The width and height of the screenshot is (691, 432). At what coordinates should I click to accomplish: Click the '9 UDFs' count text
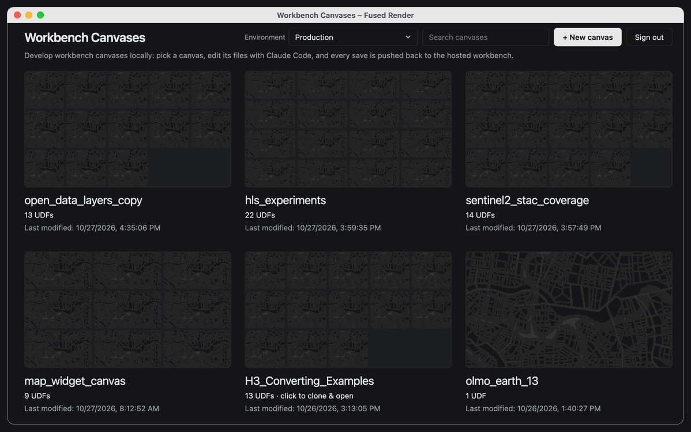click(x=37, y=396)
